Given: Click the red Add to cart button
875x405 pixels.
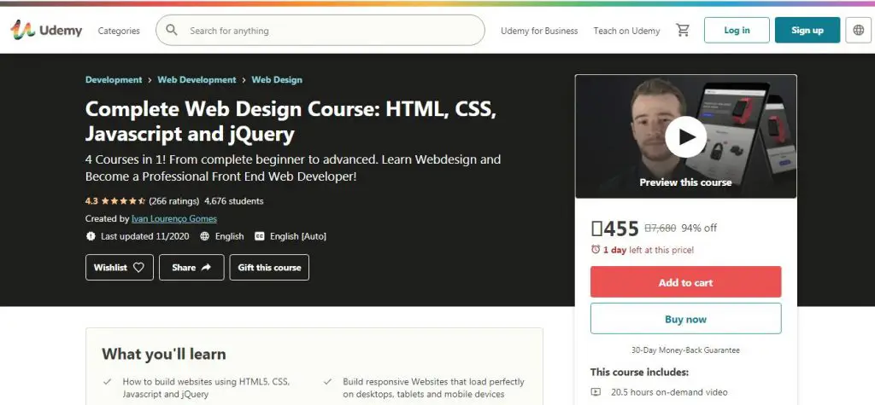Looking at the screenshot, I should (x=685, y=282).
